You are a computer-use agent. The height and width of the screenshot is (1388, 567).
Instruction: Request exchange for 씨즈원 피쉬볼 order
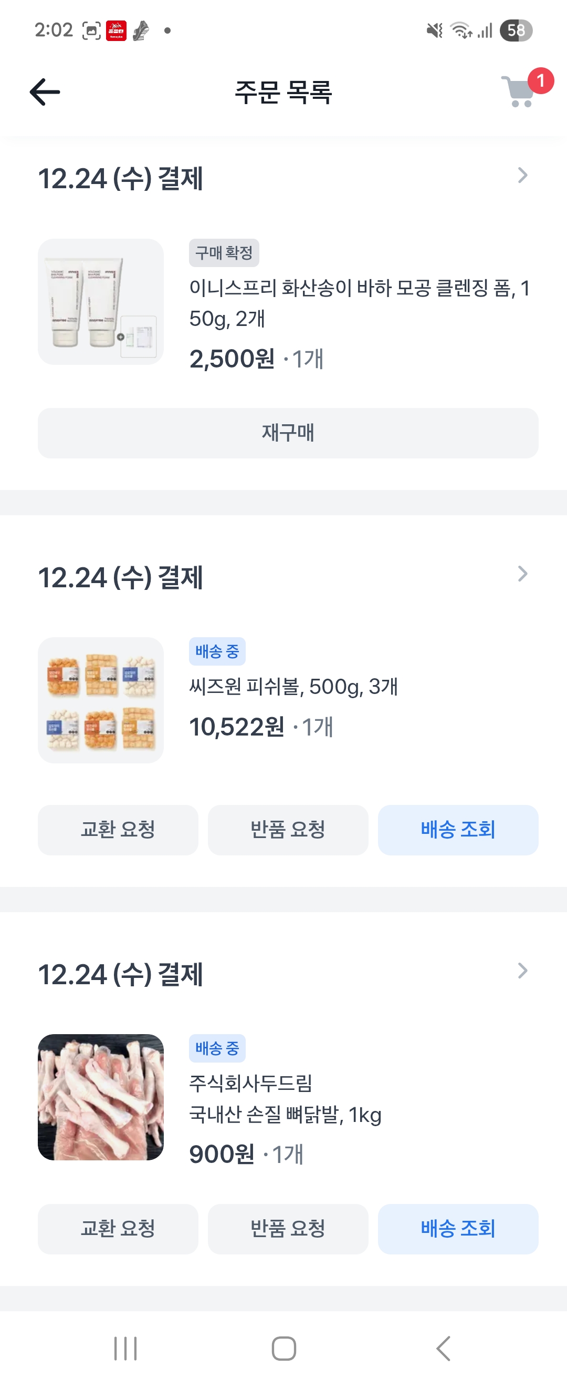(x=118, y=830)
